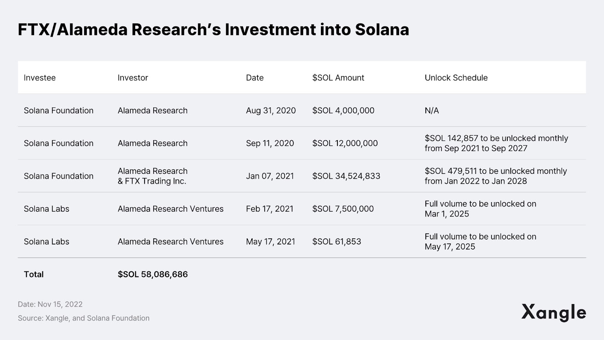Viewport: 604px width, 340px height.
Task: Click the Investee column header
Action: click(40, 78)
